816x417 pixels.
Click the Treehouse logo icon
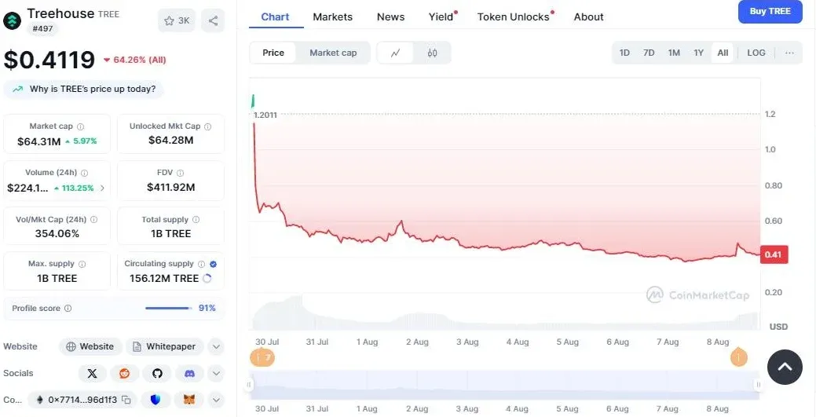point(13,20)
